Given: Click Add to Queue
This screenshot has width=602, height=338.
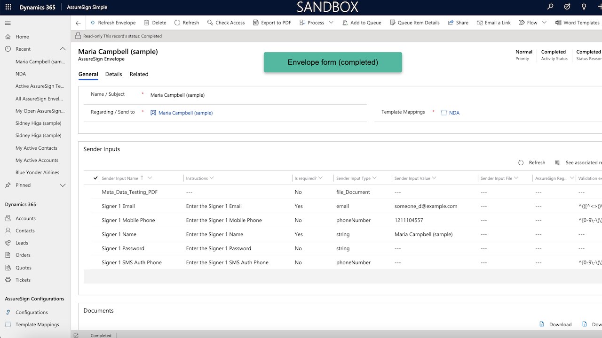Looking at the screenshot, I should tap(362, 23).
